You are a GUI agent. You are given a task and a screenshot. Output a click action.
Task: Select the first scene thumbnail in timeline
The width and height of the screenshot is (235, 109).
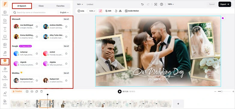pos(18,104)
